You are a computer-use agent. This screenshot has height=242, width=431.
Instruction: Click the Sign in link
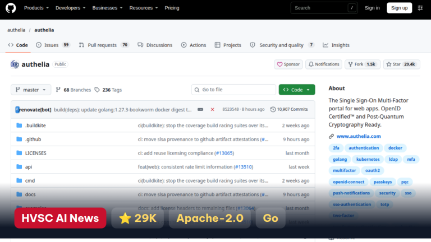pos(372,8)
